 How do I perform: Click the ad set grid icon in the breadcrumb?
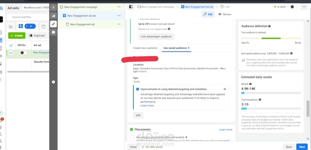click(183, 7)
